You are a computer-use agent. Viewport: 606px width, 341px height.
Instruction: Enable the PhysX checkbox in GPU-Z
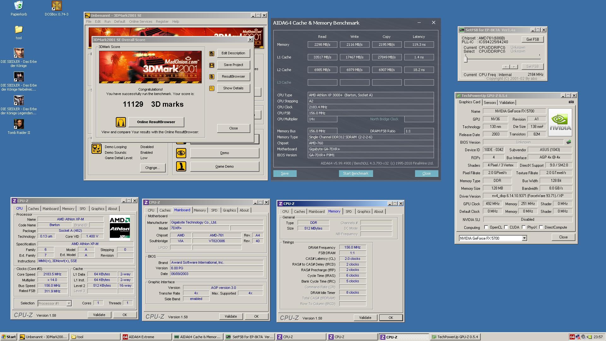point(524,227)
